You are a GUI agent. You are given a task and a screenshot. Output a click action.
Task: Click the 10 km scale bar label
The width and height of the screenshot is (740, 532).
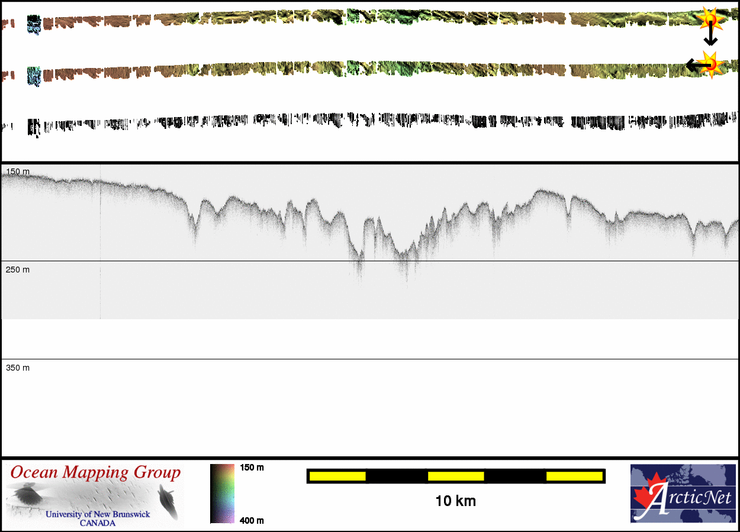[455, 501]
